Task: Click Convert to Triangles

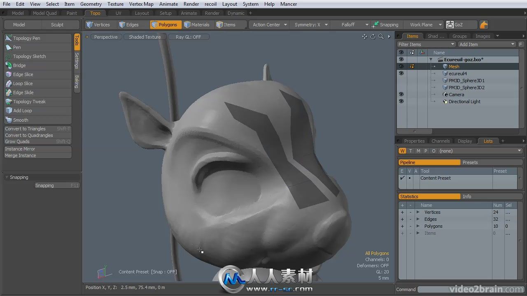Action: click(x=38, y=129)
